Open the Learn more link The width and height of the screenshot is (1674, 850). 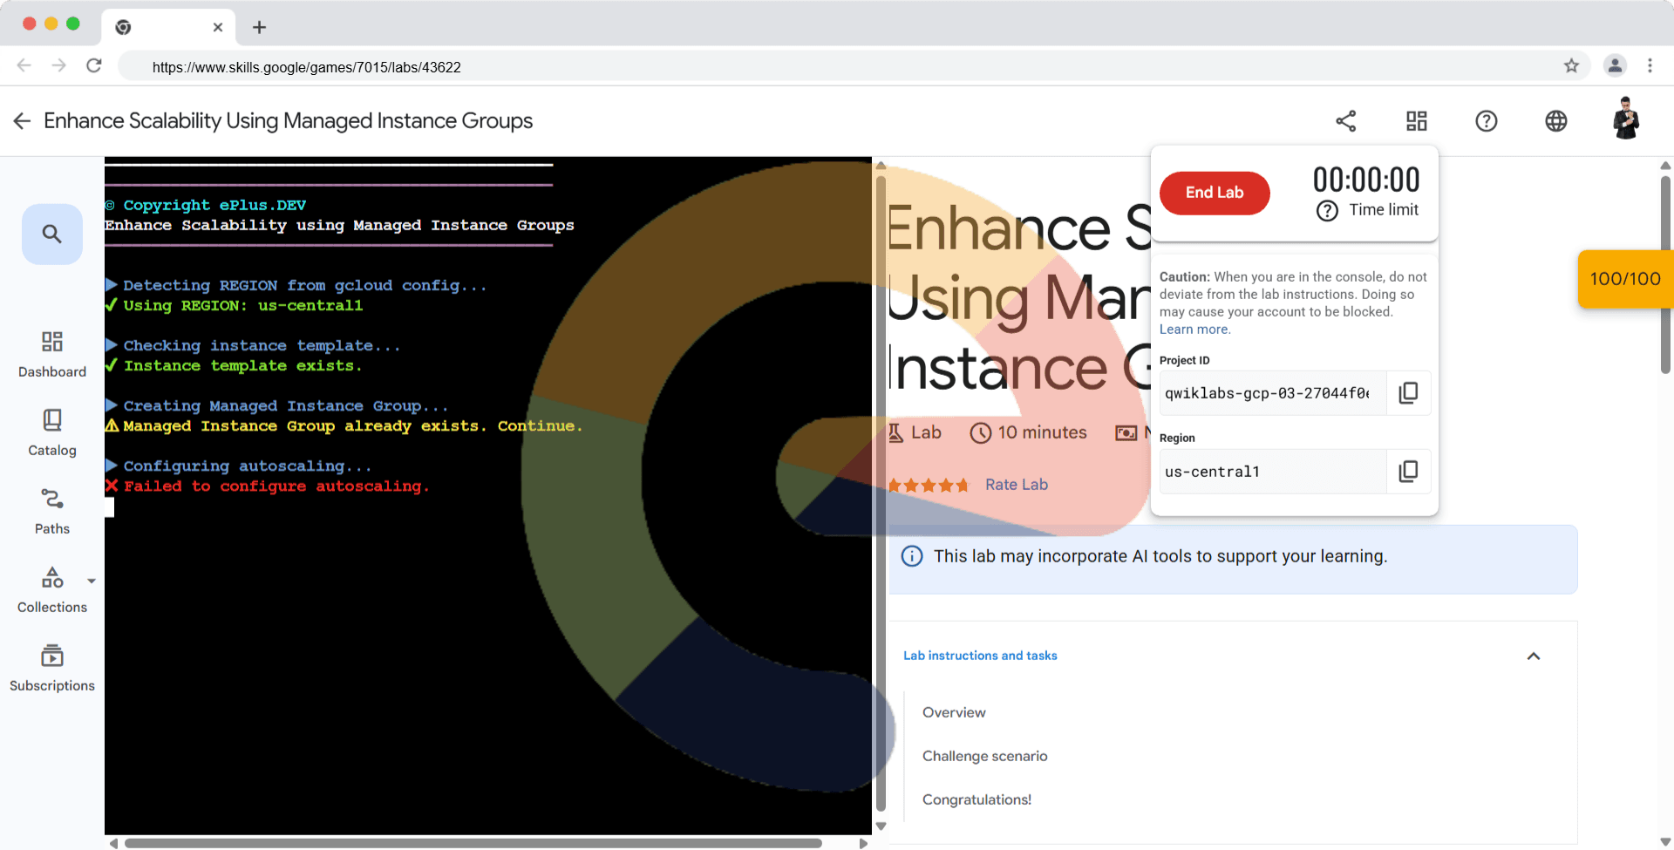1194,330
